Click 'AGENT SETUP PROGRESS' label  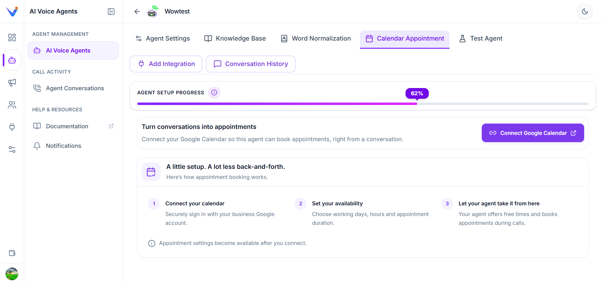click(x=171, y=93)
